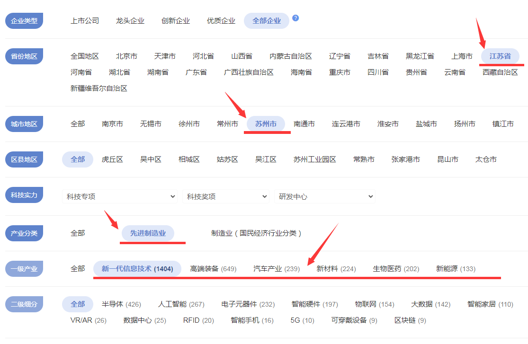Select 昆山市 district option
The image size is (528, 344).
click(447, 159)
